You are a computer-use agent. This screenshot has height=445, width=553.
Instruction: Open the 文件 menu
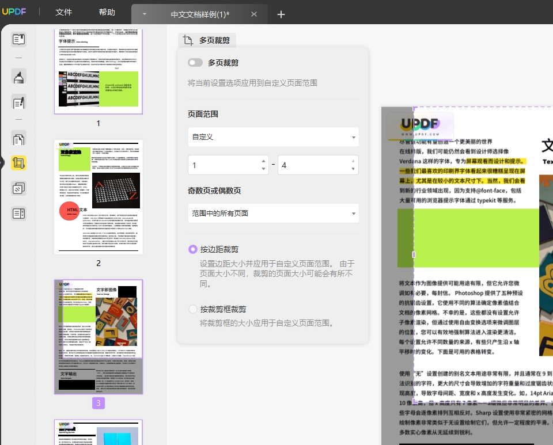[64, 12]
